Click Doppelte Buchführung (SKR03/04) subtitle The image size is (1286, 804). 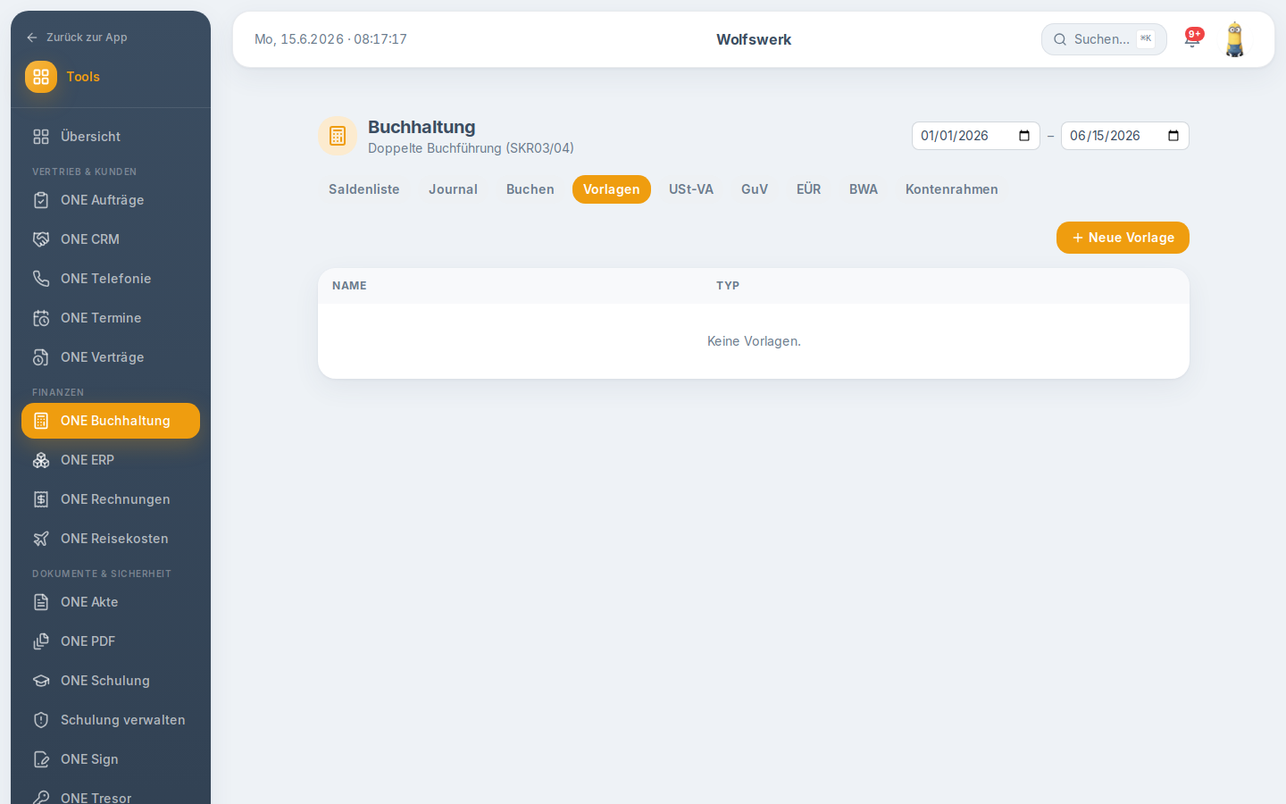471,148
